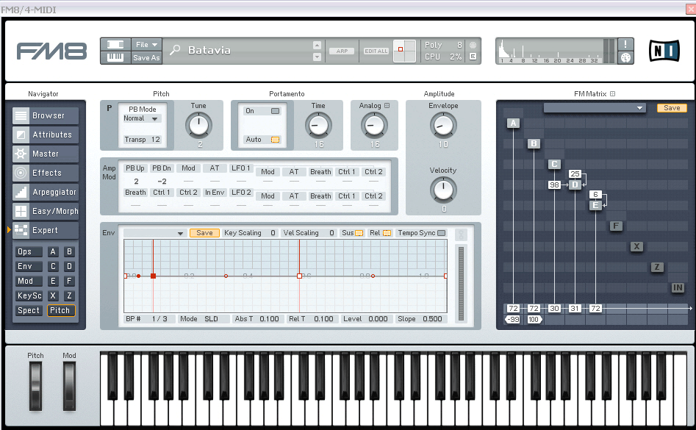Select previous preset with up arrow
696x430 pixels.
pos(317,45)
